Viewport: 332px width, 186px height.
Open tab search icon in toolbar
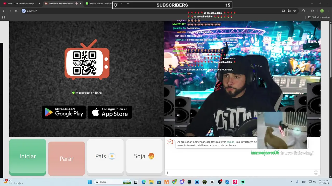point(313,11)
